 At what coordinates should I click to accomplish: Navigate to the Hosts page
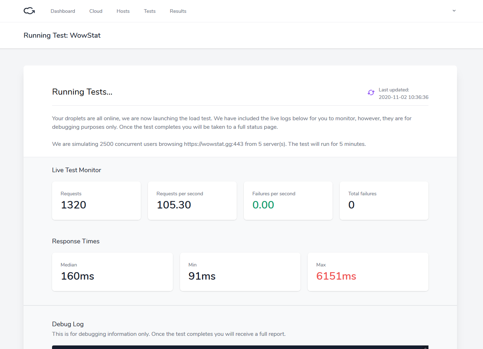coord(123,11)
